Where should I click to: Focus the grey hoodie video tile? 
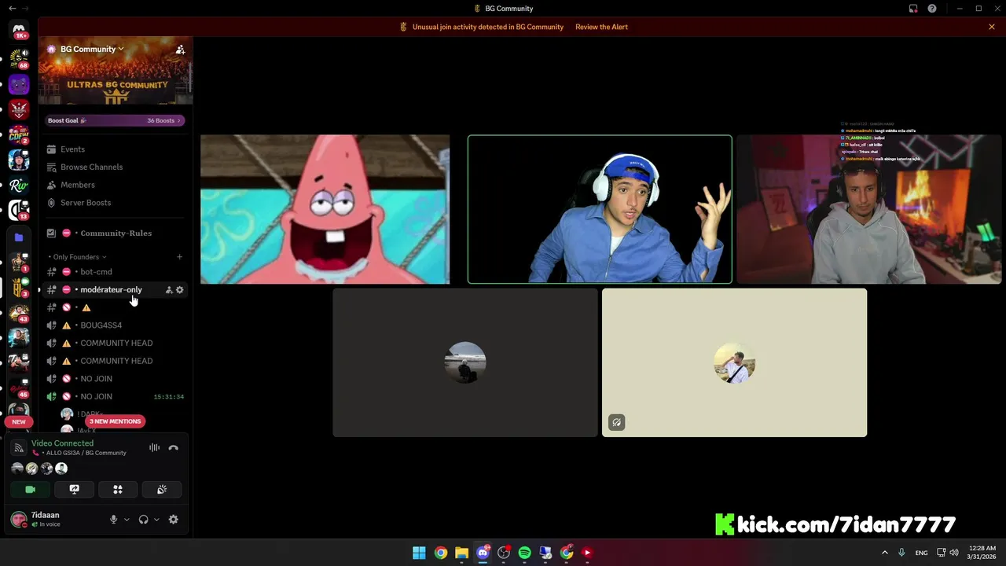pos(869,209)
